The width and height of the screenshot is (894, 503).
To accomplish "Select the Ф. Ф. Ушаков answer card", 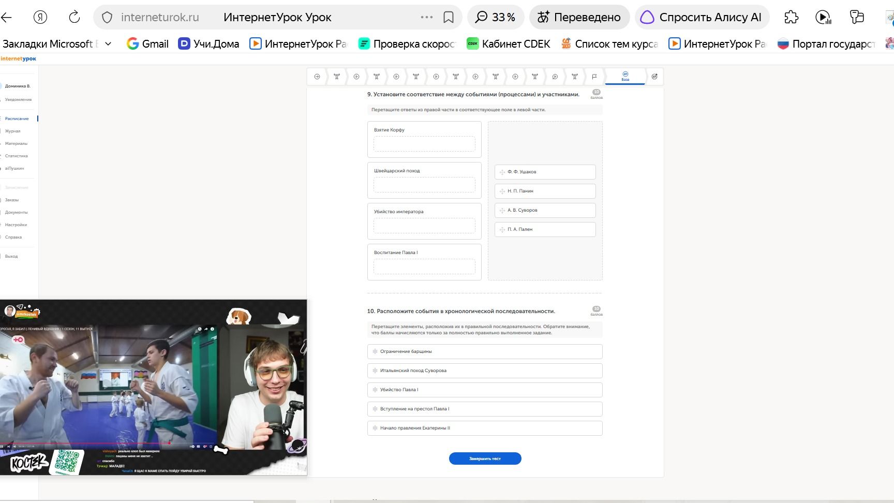I will tap(545, 172).
